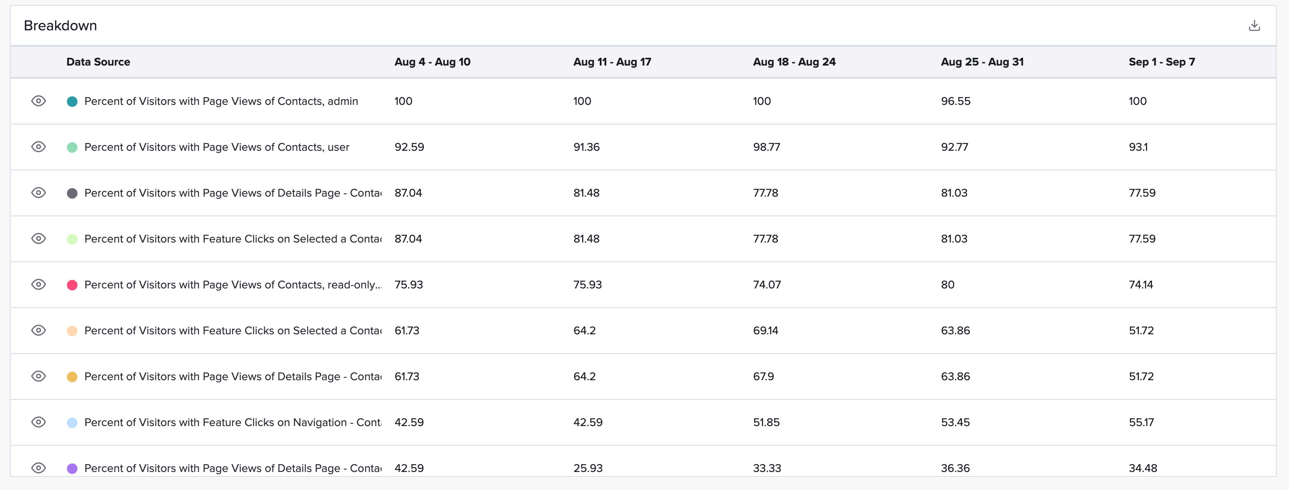Select 'Contacts, read-only' data source label
1289x490 pixels.
pyautogui.click(x=233, y=285)
